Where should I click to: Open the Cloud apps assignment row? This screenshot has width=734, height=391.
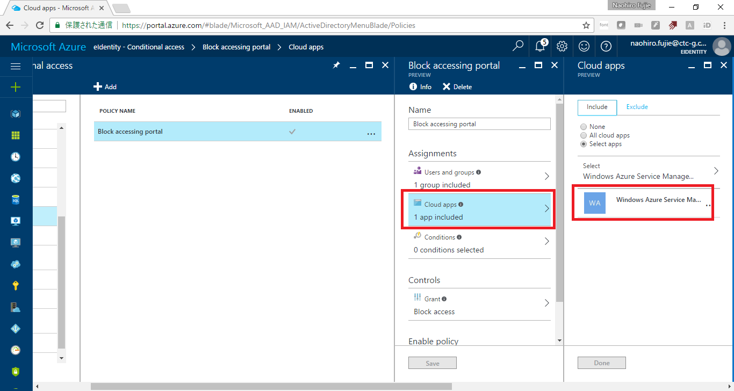(479, 209)
